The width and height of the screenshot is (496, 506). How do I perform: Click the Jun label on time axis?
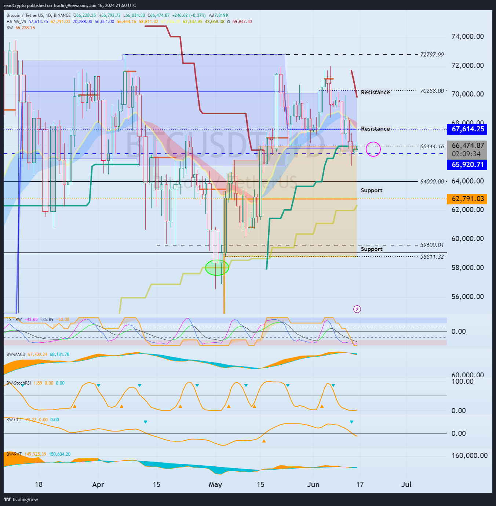313,484
